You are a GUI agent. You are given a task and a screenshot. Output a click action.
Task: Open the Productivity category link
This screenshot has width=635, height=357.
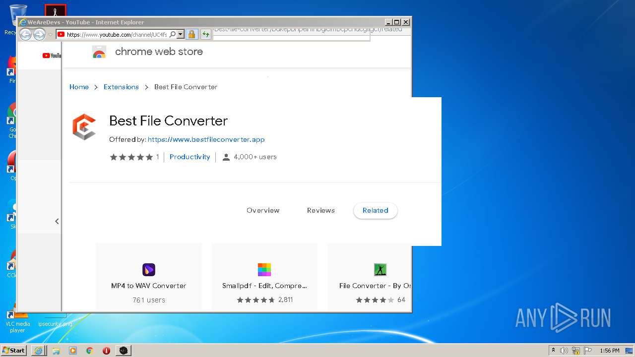coord(190,157)
